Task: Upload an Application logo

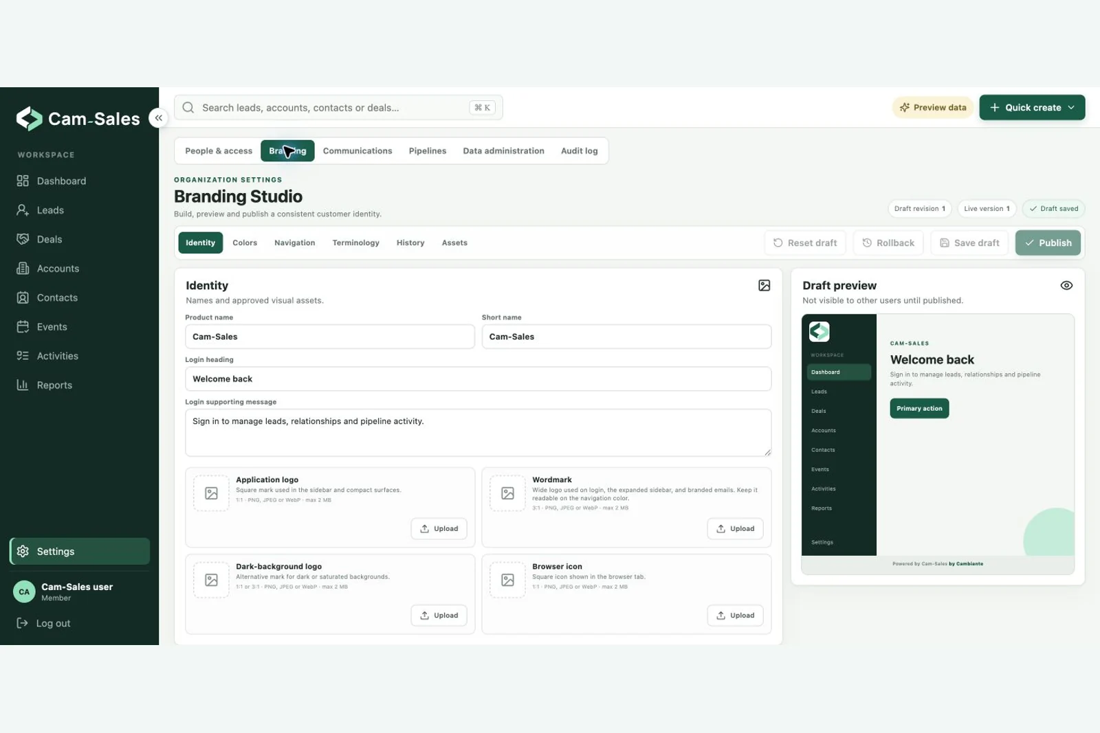Action: click(439, 528)
